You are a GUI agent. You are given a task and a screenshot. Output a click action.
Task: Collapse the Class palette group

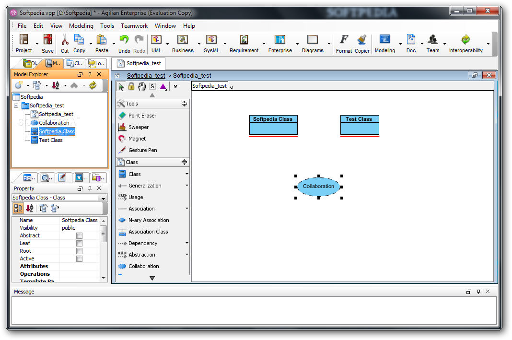(x=184, y=162)
